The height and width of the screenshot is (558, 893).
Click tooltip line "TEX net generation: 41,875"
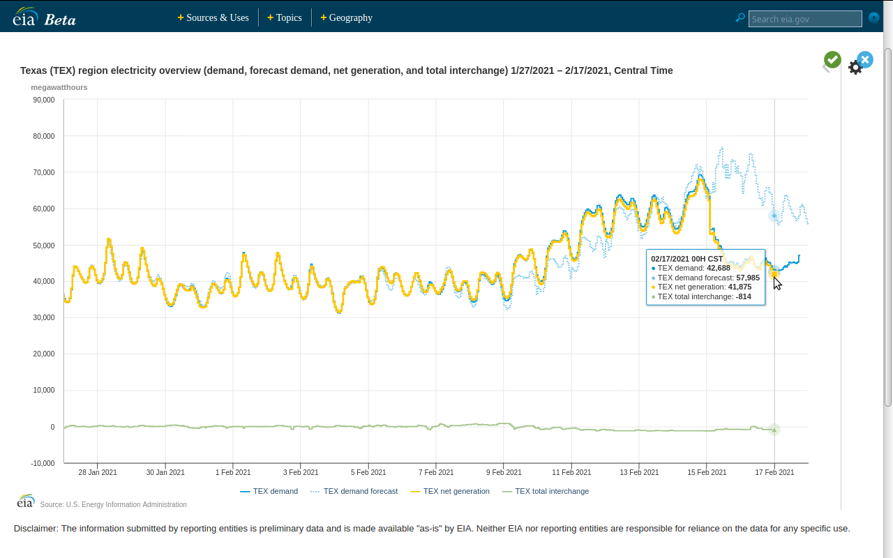click(701, 287)
